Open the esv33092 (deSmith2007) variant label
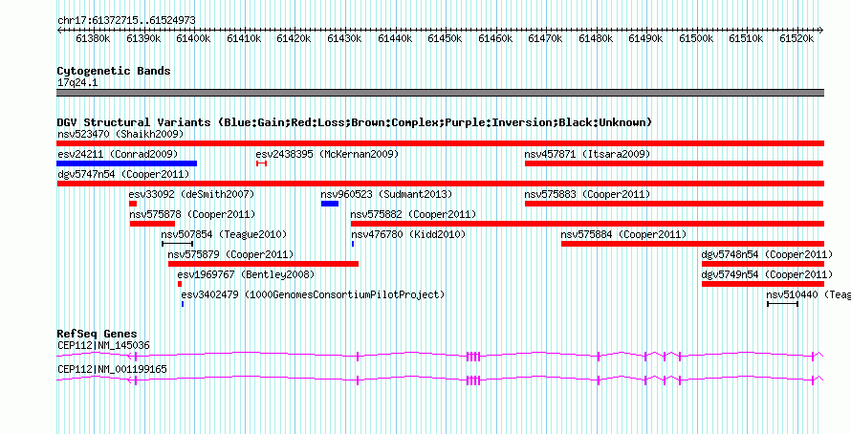Screen dimensions: 851x434 pyautogui.click(x=191, y=194)
